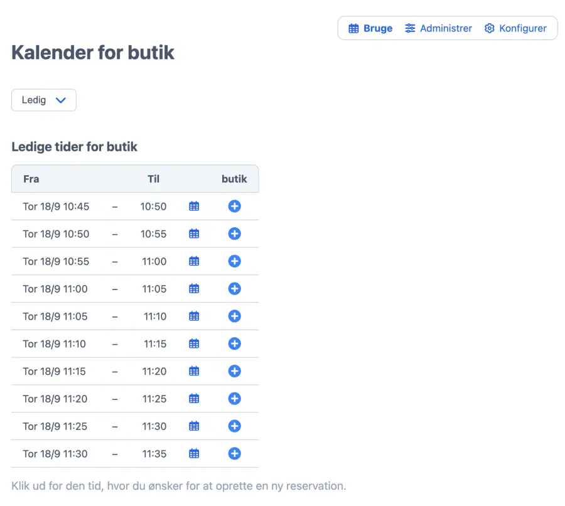Open the Ledig dropdown
Image resolution: width=565 pixels, height=506 pixels.
(44, 100)
